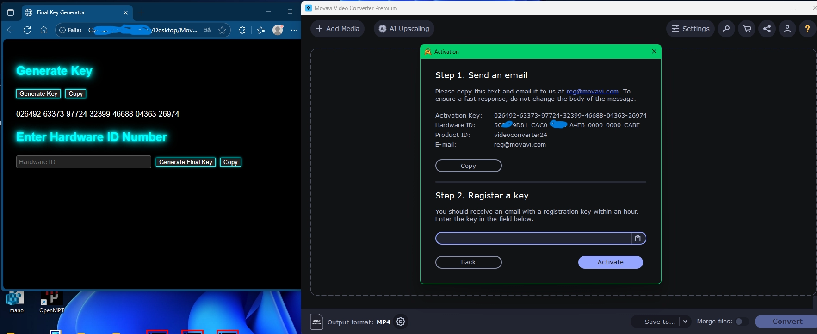Open the shopping cart icon
The image size is (817, 334).
click(747, 29)
